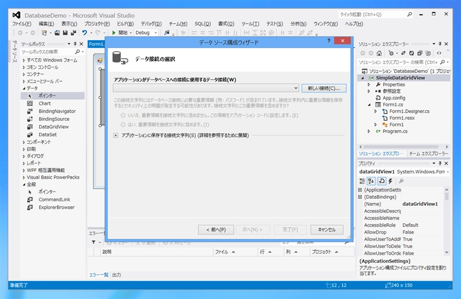
Task: Select ExplorerBrowser in the toolbox
Action: [56, 208]
